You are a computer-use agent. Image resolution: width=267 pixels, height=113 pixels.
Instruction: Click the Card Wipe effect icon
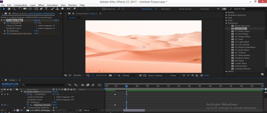pyautogui.click(x=232, y=29)
